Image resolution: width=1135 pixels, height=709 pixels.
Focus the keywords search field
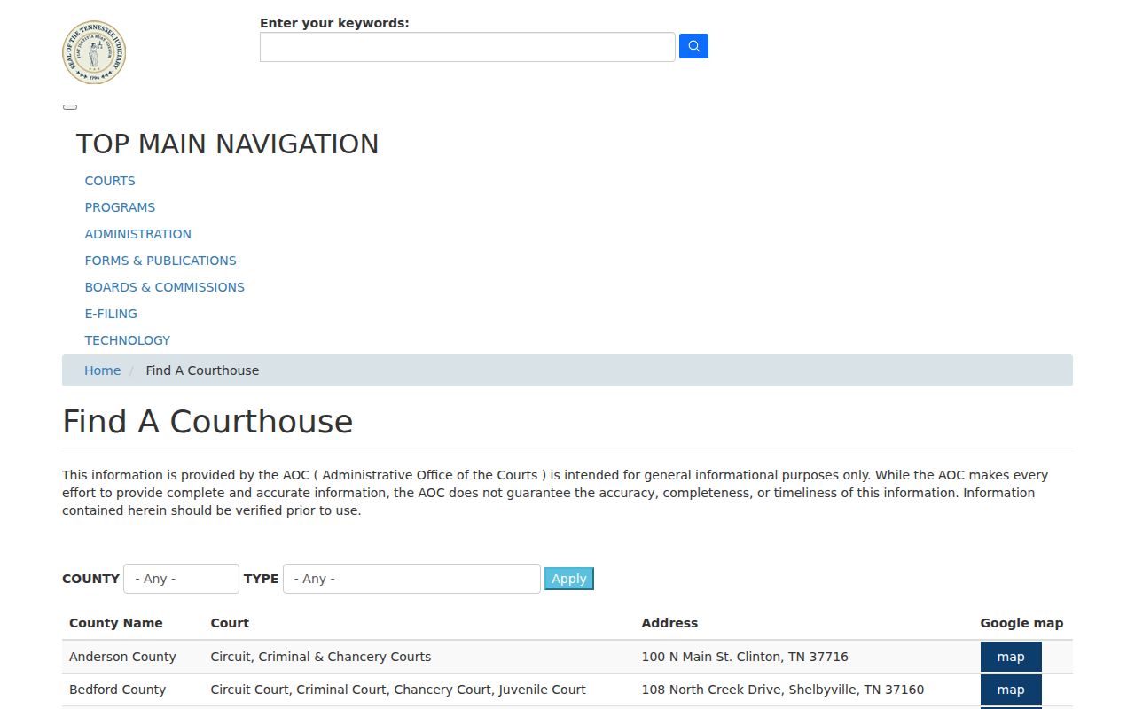point(467,47)
